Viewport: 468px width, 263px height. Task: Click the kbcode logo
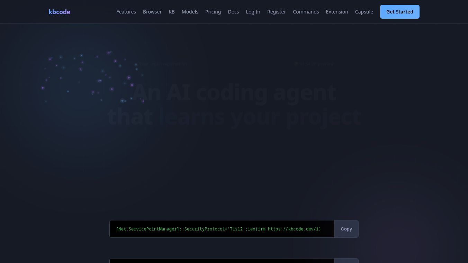click(x=59, y=12)
